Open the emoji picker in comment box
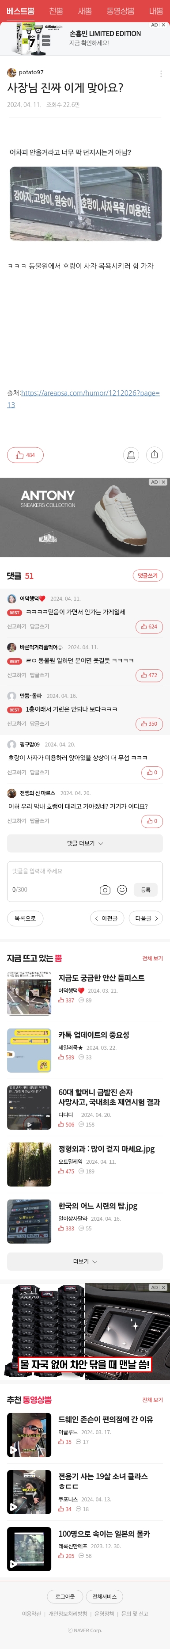The height and width of the screenshot is (1649, 170). (122, 890)
